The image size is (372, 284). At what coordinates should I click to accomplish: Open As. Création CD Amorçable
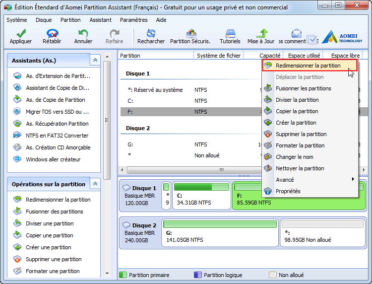[52, 147]
